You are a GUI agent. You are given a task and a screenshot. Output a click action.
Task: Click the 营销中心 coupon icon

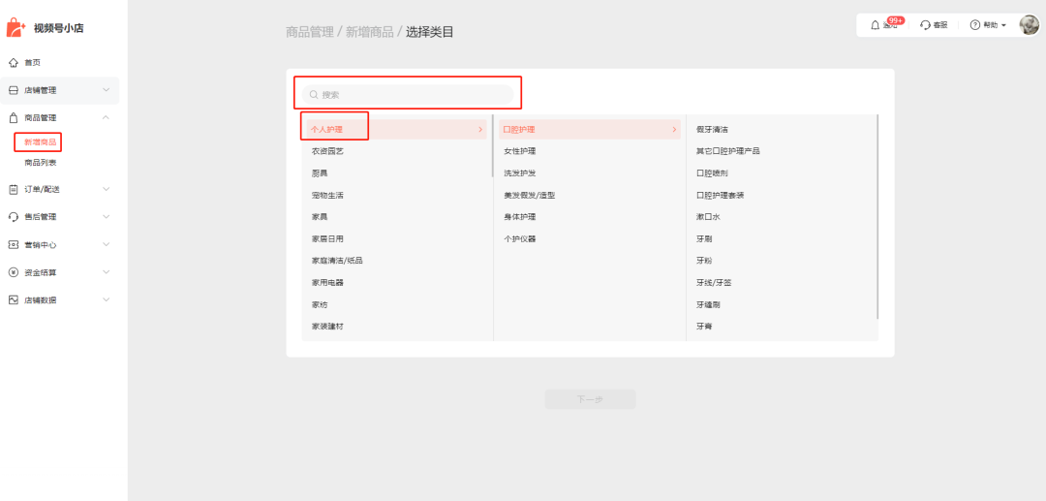(x=14, y=245)
